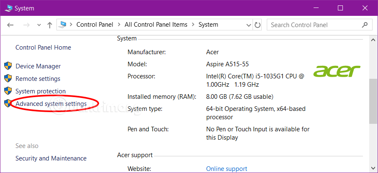Click the Acer manufacturer value

point(212,52)
